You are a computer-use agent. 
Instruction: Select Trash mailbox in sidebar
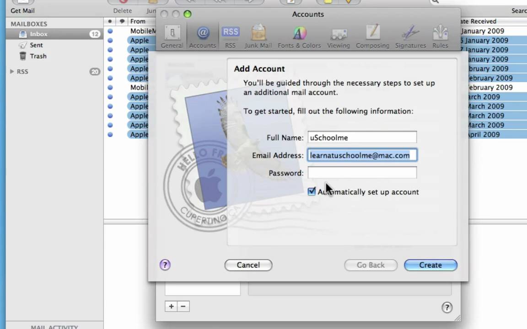54,56
